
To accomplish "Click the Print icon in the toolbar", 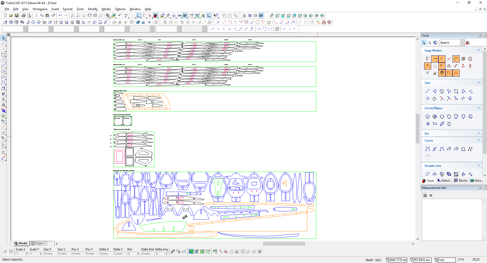I will 23,15.
